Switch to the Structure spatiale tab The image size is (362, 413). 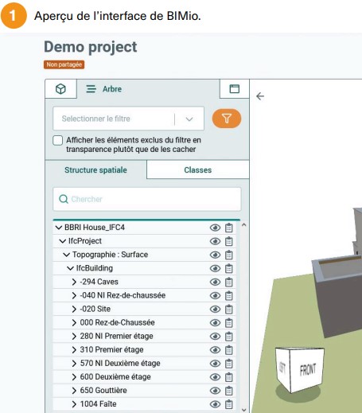point(95,169)
